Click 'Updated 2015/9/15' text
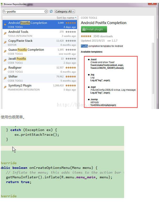The width and height of the screenshot is (164, 204). pyautogui.click(x=93, y=41)
